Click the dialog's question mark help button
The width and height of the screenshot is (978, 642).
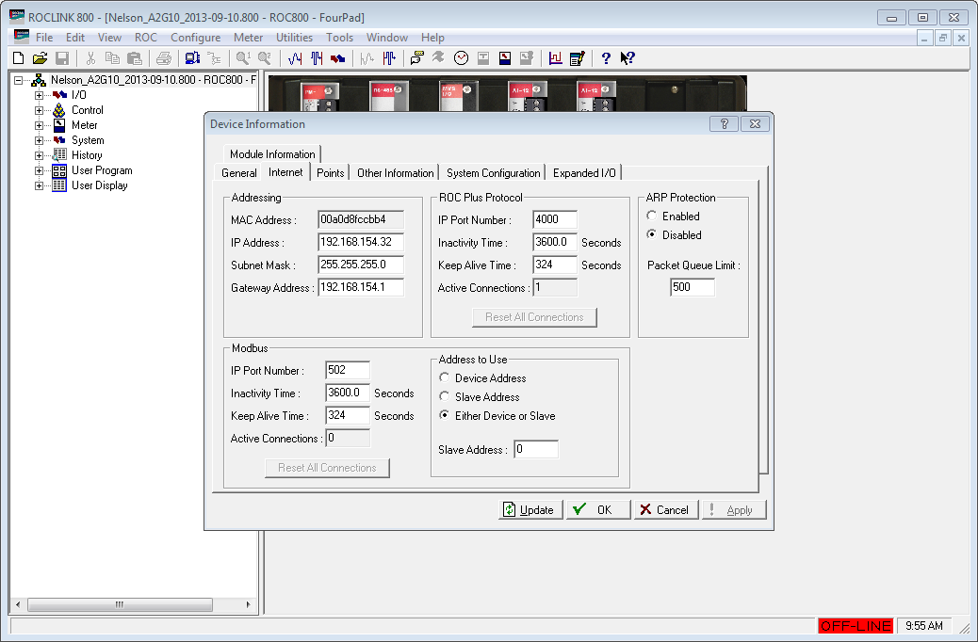point(725,123)
